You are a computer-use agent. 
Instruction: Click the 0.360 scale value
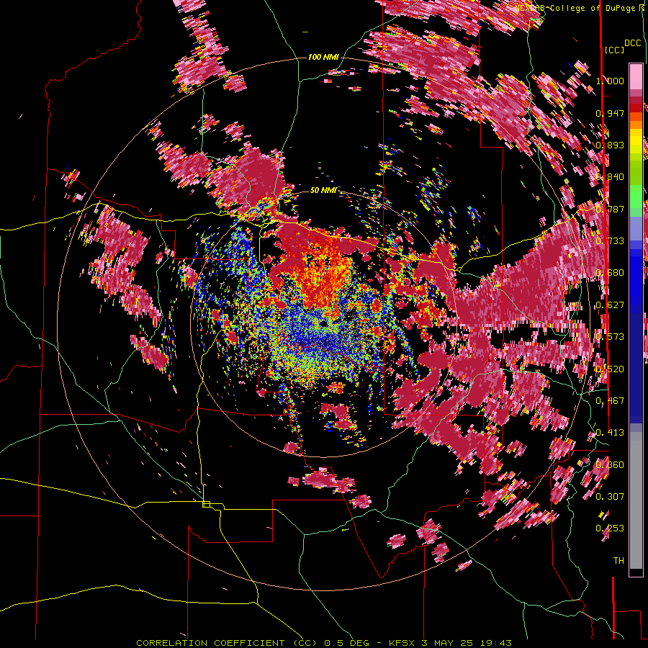[x=610, y=465]
